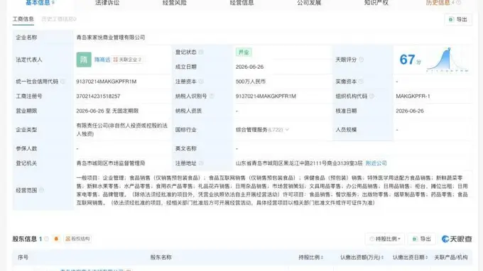Click the help icon next to 统一社会信用代码
This screenshot has width=483, height=271.
(x=63, y=82)
